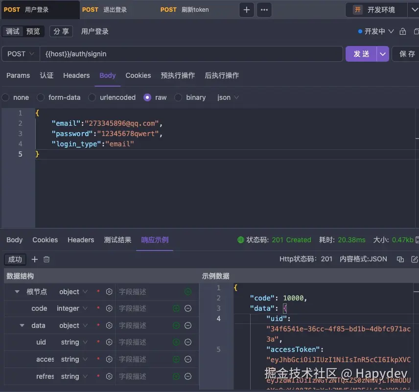Remove the uid field with minus icon

(188, 342)
